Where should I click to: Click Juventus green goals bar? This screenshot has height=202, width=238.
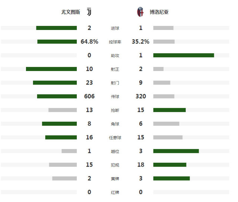[x=56, y=28]
